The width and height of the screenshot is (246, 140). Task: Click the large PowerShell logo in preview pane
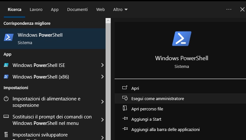[x=182, y=39]
